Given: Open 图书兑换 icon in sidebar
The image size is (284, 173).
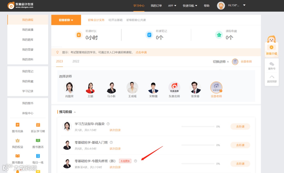Looking at the screenshot, I should click(18, 125).
